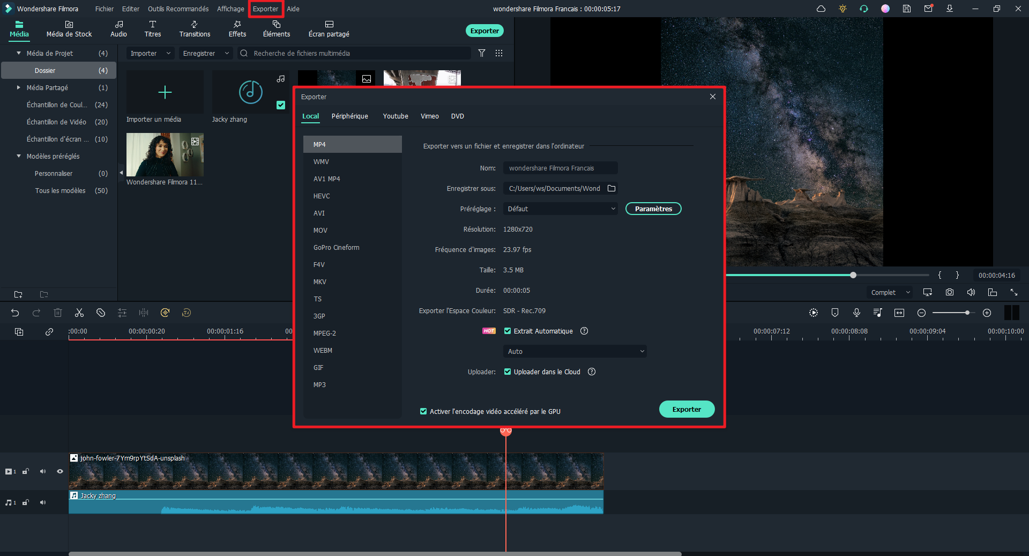Toggle GPU accelerated encoding checkbox

[x=423, y=411]
